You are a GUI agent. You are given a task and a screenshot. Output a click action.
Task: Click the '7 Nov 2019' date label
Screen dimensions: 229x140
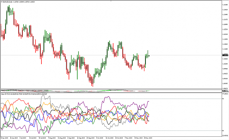[128, 138]
